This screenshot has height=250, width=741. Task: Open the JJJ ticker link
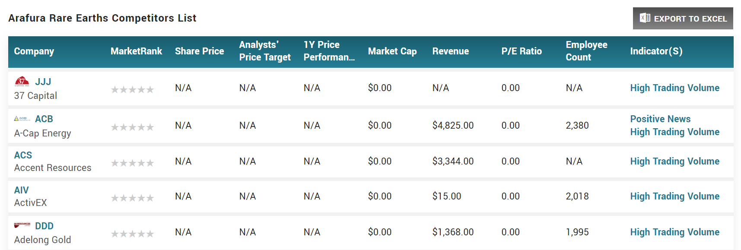click(x=43, y=82)
